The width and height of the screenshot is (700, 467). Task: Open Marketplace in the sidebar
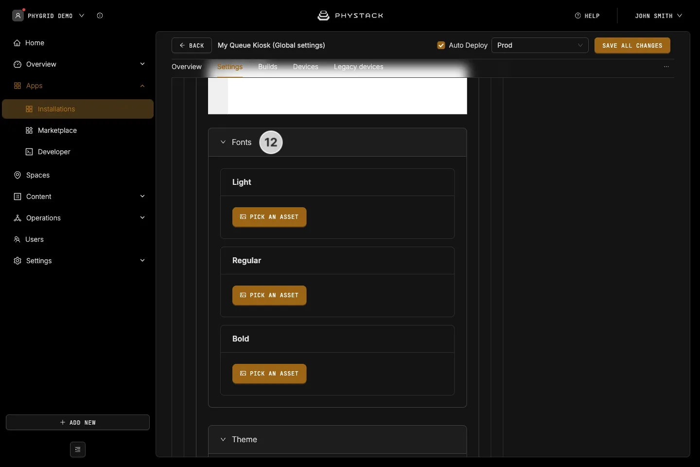pos(78,130)
